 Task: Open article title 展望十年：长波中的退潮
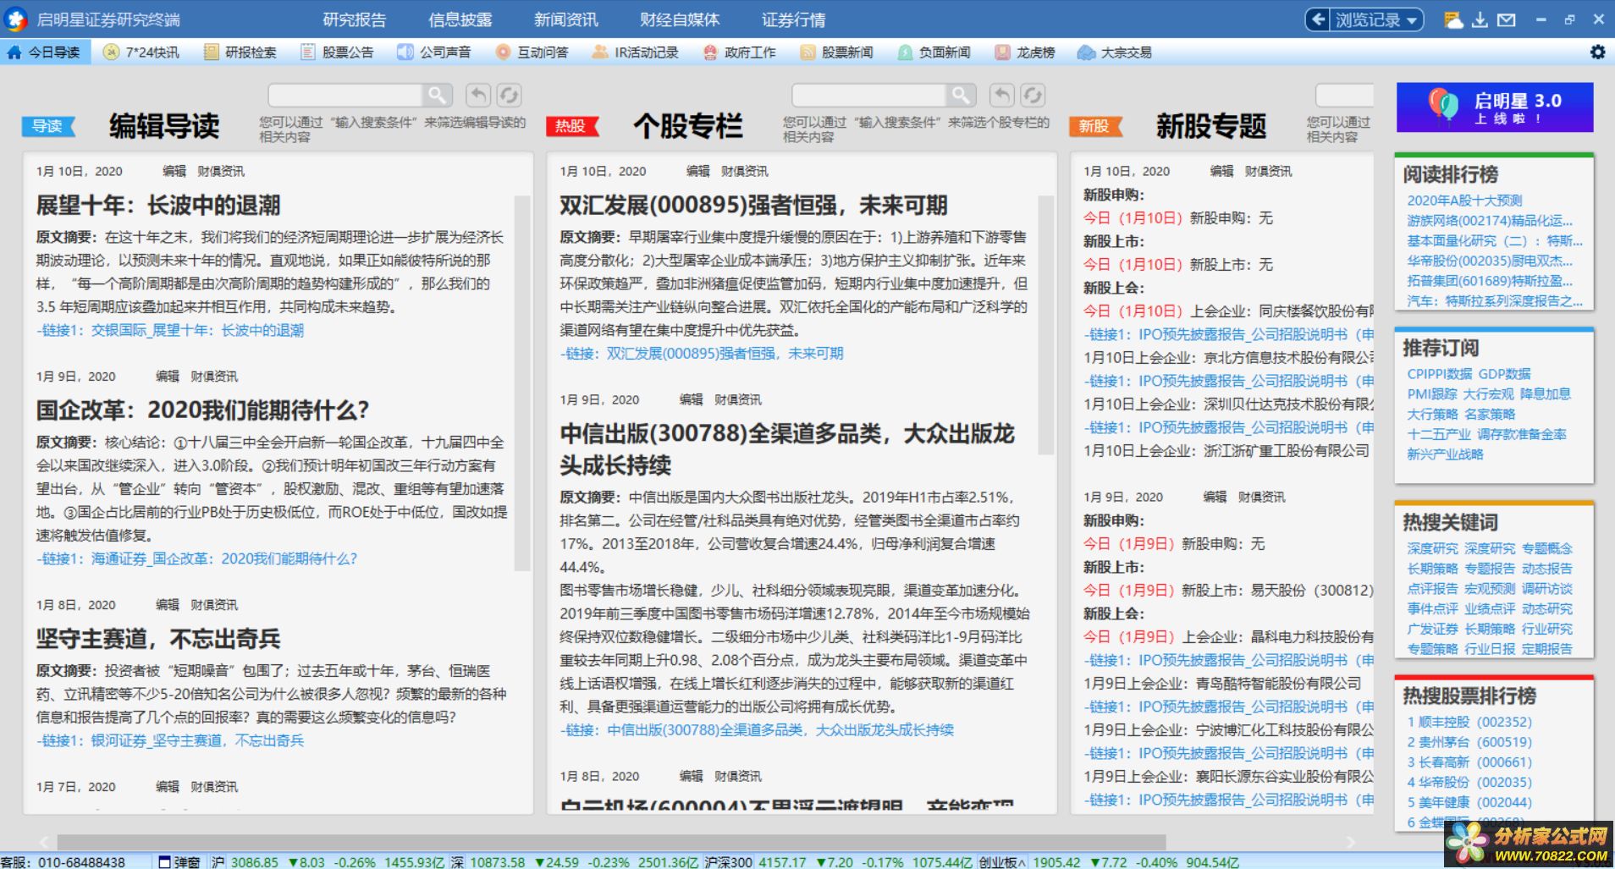pos(158,205)
